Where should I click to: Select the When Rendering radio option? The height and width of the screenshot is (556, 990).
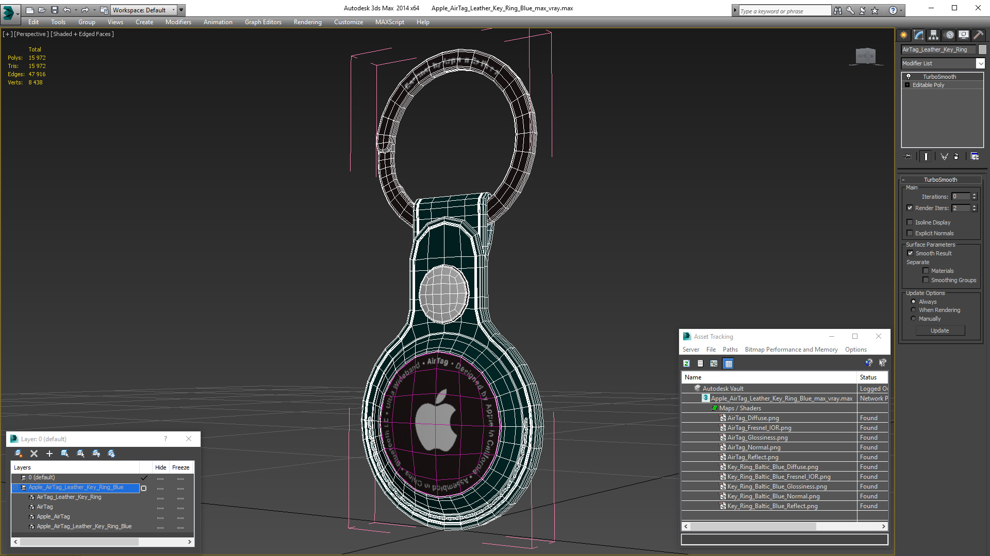tap(913, 310)
